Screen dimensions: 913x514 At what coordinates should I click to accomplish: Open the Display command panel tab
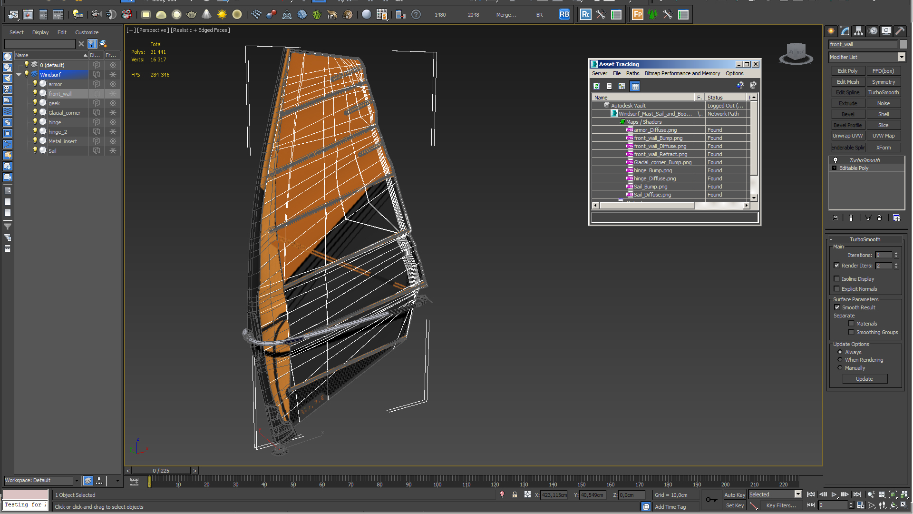pyautogui.click(x=886, y=31)
